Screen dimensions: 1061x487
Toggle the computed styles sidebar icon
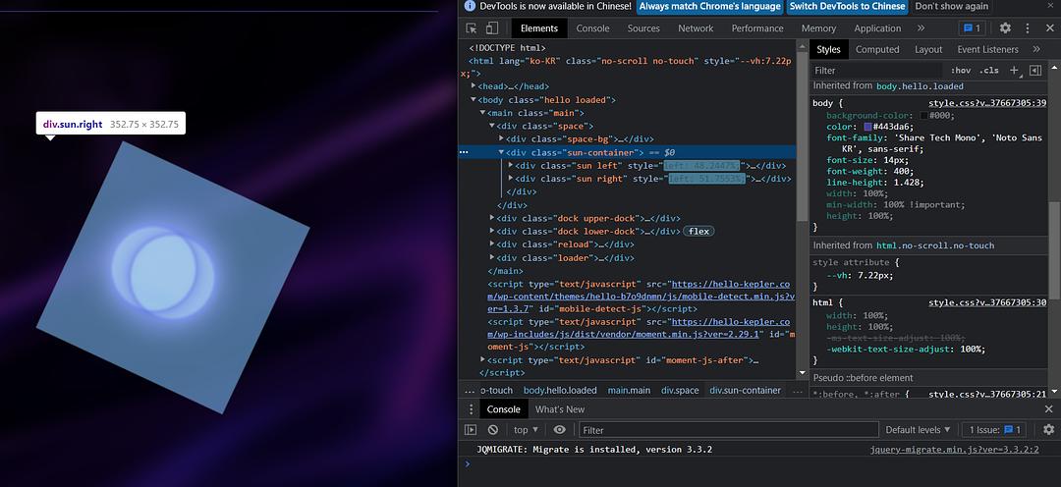click(1035, 71)
